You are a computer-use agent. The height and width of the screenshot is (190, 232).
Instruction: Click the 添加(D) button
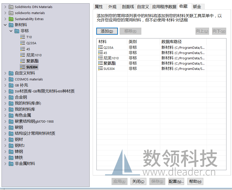click(x=107, y=31)
